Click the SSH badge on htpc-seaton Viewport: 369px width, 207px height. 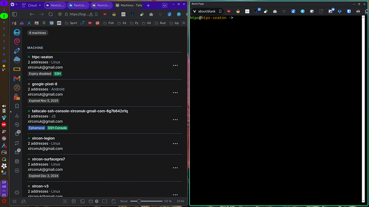[57, 74]
